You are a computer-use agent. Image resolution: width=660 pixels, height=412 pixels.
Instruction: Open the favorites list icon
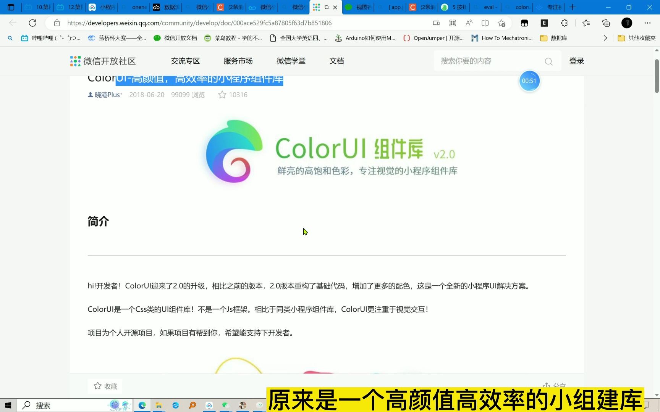point(586,23)
